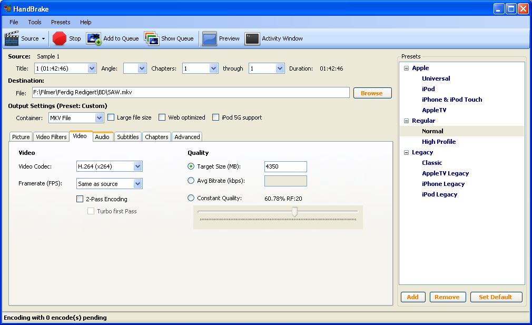Open the Show Queue icon

[152, 38]
